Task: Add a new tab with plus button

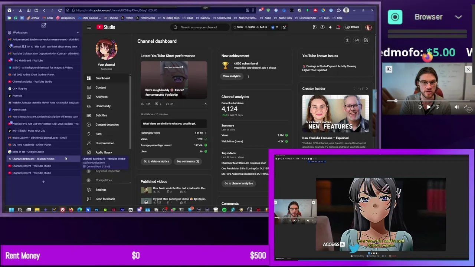Action: pos(43,182)
